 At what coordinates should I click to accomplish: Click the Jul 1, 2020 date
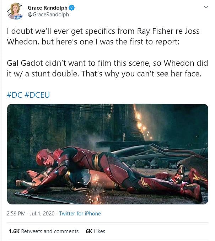coord(44,214)
